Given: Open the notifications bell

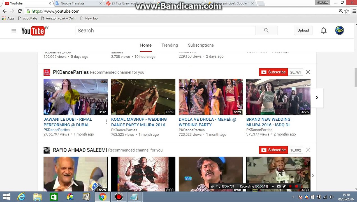Looking at the screenshot, I should pos(324,31).
